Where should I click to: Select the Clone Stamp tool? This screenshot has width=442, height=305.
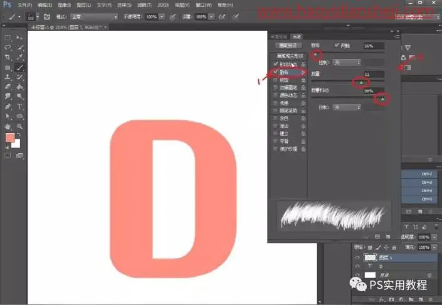coord(8,77)
